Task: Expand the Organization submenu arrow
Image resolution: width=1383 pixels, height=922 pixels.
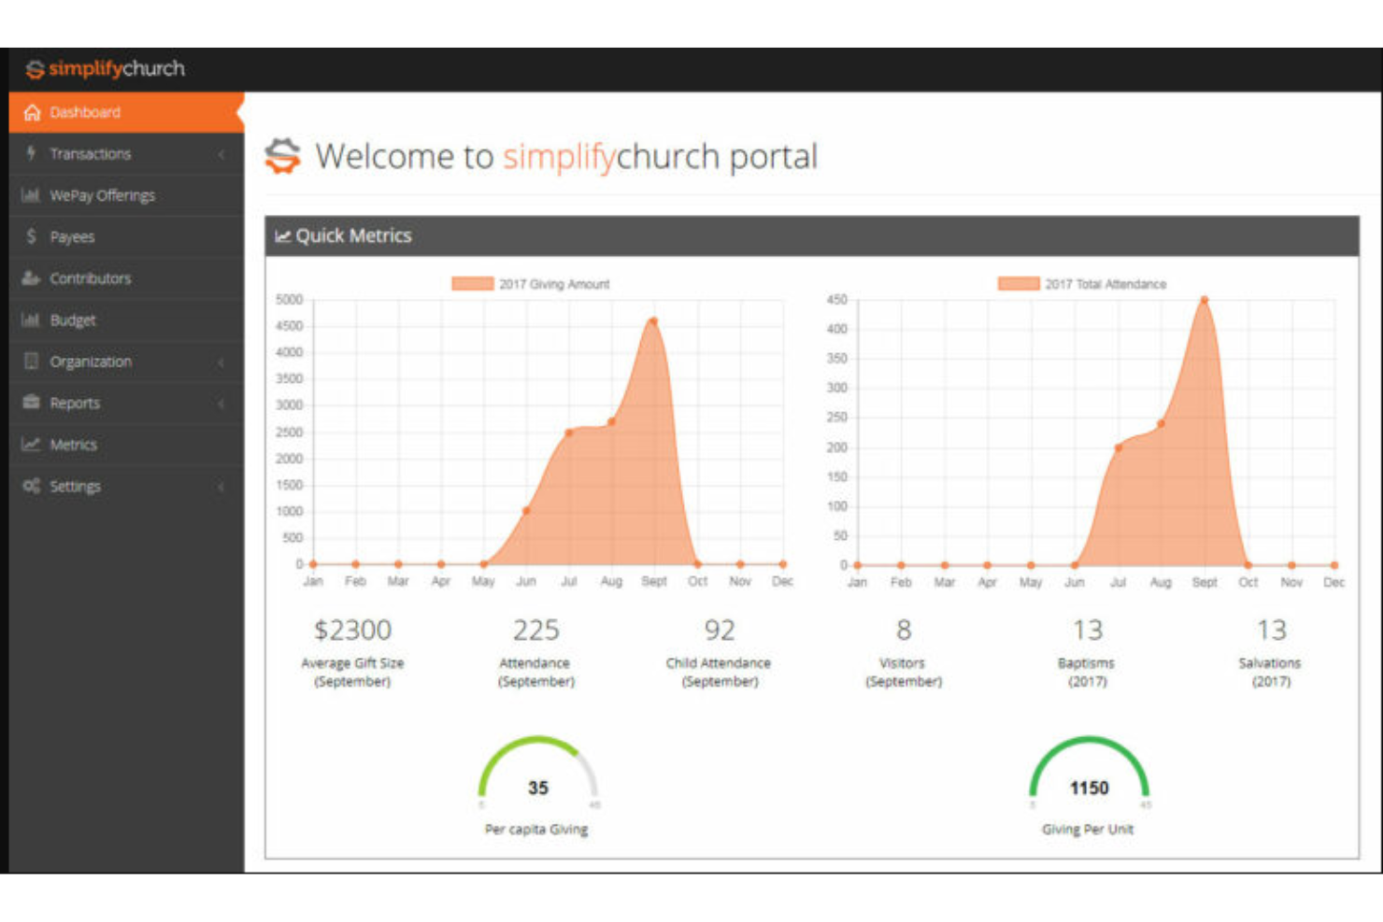Action: pyautogui.click(x=221, y=362)
